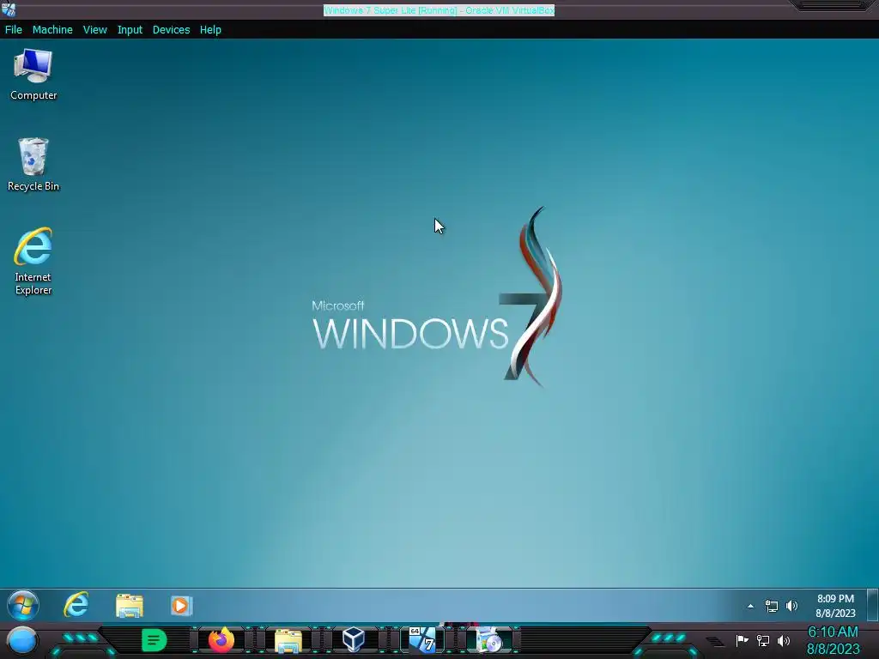Screen dimensions: 879x659
Task: Launch Internet Explorer from guest taskbar
Action: (76, 605)
